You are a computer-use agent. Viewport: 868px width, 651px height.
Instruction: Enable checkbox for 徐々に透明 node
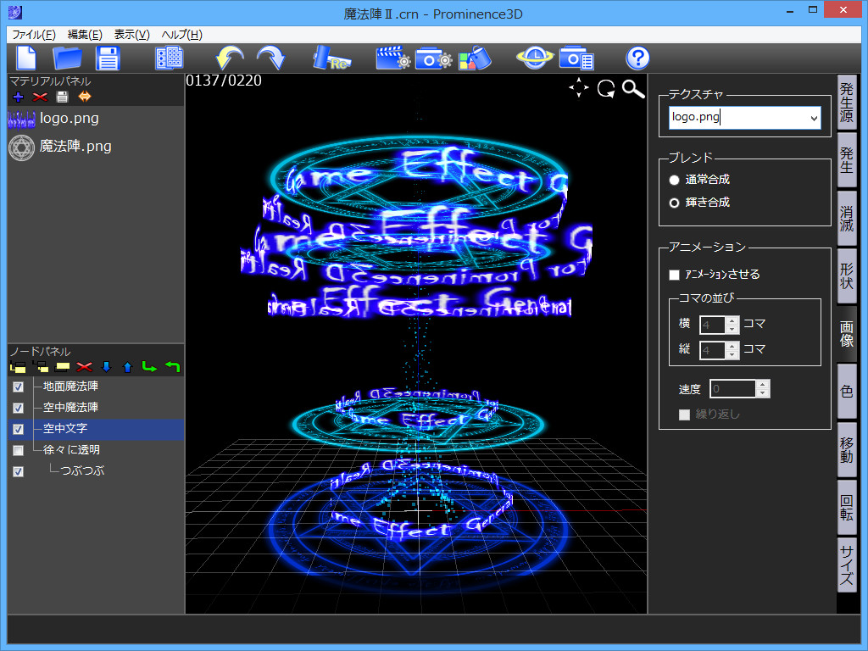click(x=19, y=451)
